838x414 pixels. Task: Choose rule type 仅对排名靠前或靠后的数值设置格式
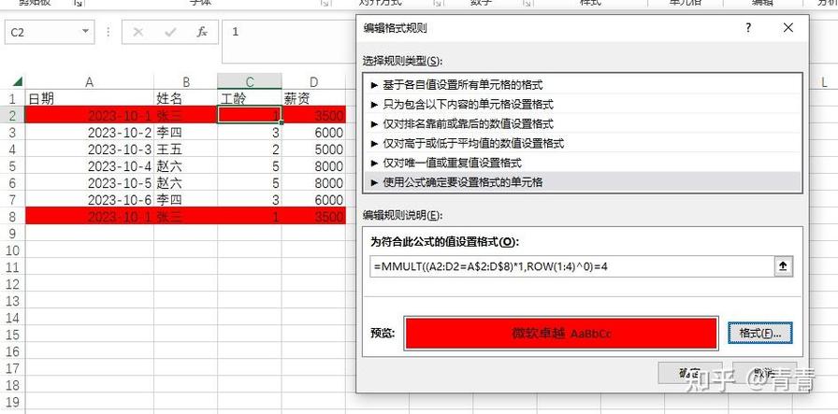point(582,124)
